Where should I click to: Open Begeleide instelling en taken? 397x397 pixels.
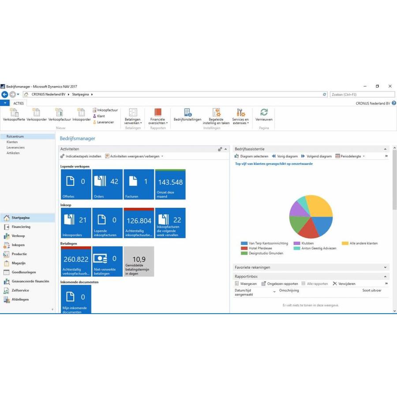216,113
